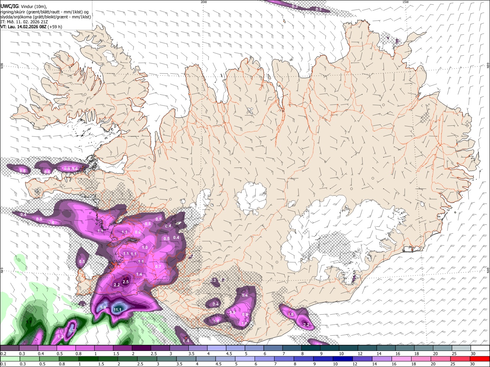Click the '(+59 h)' forecast offset text
The width and height of the screenshot is (490, 367).
coord(55,27)
